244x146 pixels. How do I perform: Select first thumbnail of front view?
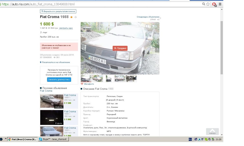pos(86,79)
